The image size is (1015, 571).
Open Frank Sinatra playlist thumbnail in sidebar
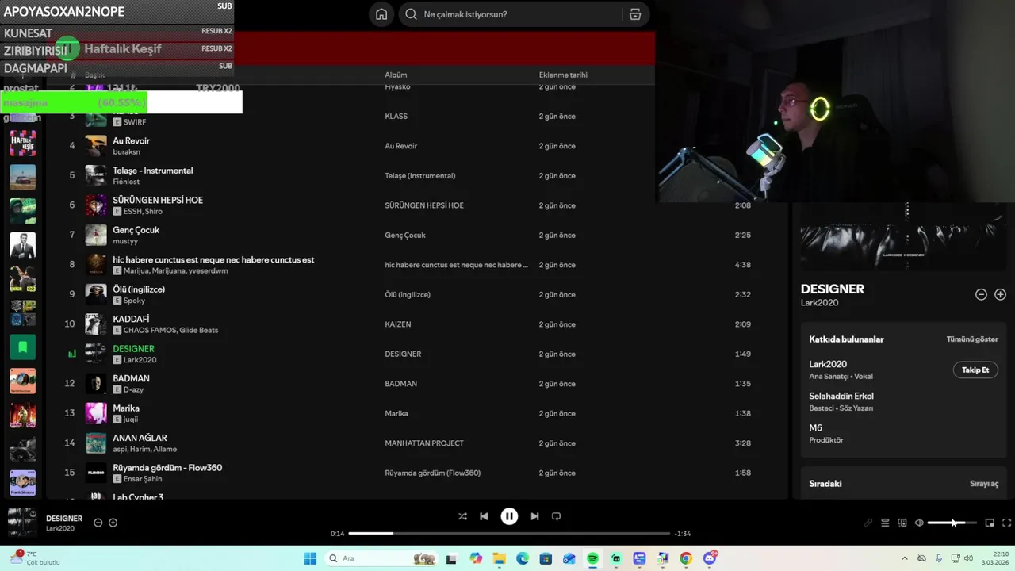click(22, 483)
